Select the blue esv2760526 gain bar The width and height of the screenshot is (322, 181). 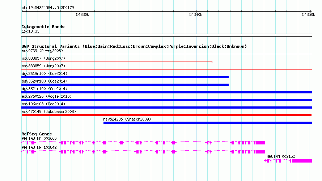tap(166, 100)
